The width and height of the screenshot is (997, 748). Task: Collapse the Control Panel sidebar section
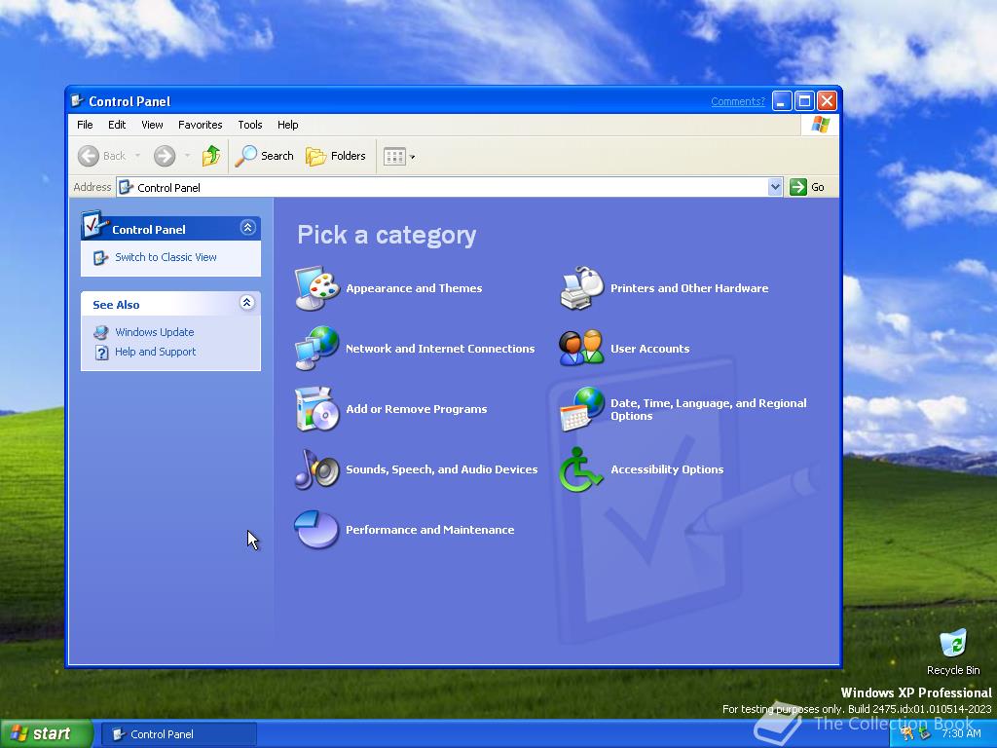[x=248, y=228]
